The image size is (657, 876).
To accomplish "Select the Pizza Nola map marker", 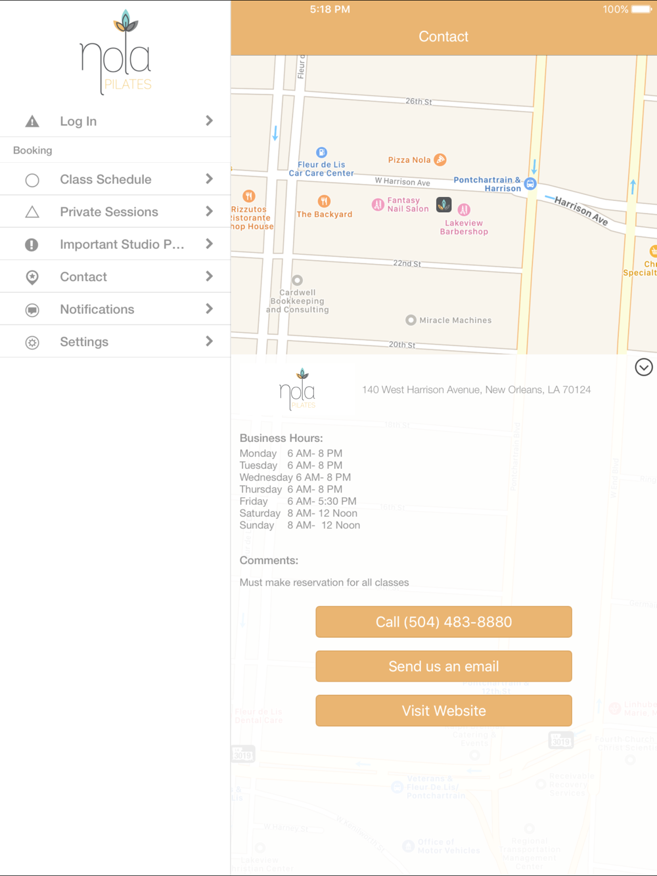I will [440, 160].
